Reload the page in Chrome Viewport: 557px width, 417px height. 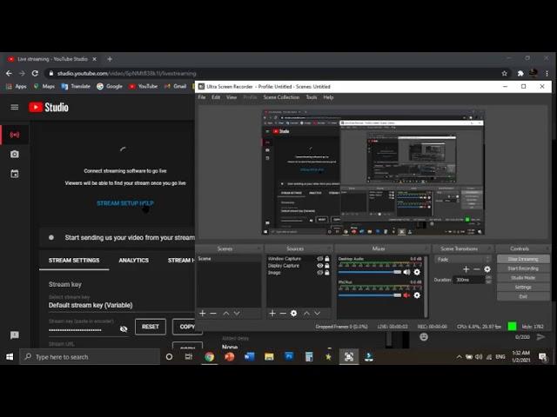35,73
